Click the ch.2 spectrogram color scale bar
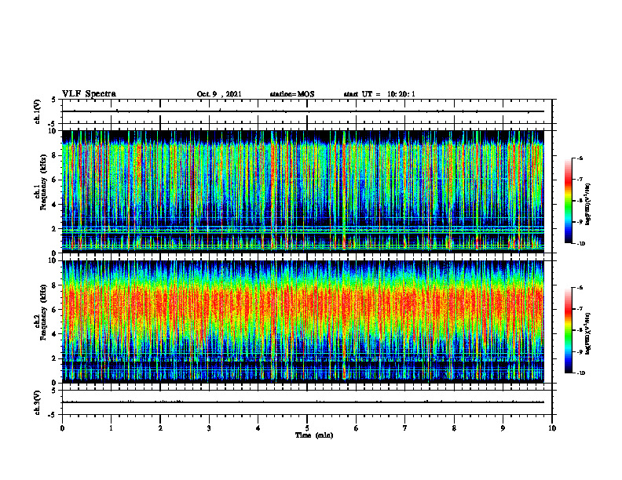 point(568,330)
